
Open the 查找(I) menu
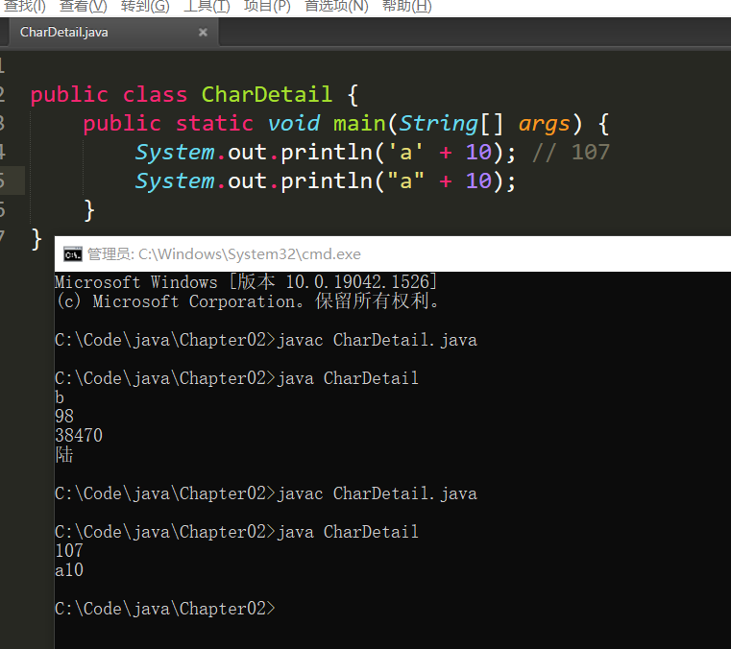tap(24, 7)
